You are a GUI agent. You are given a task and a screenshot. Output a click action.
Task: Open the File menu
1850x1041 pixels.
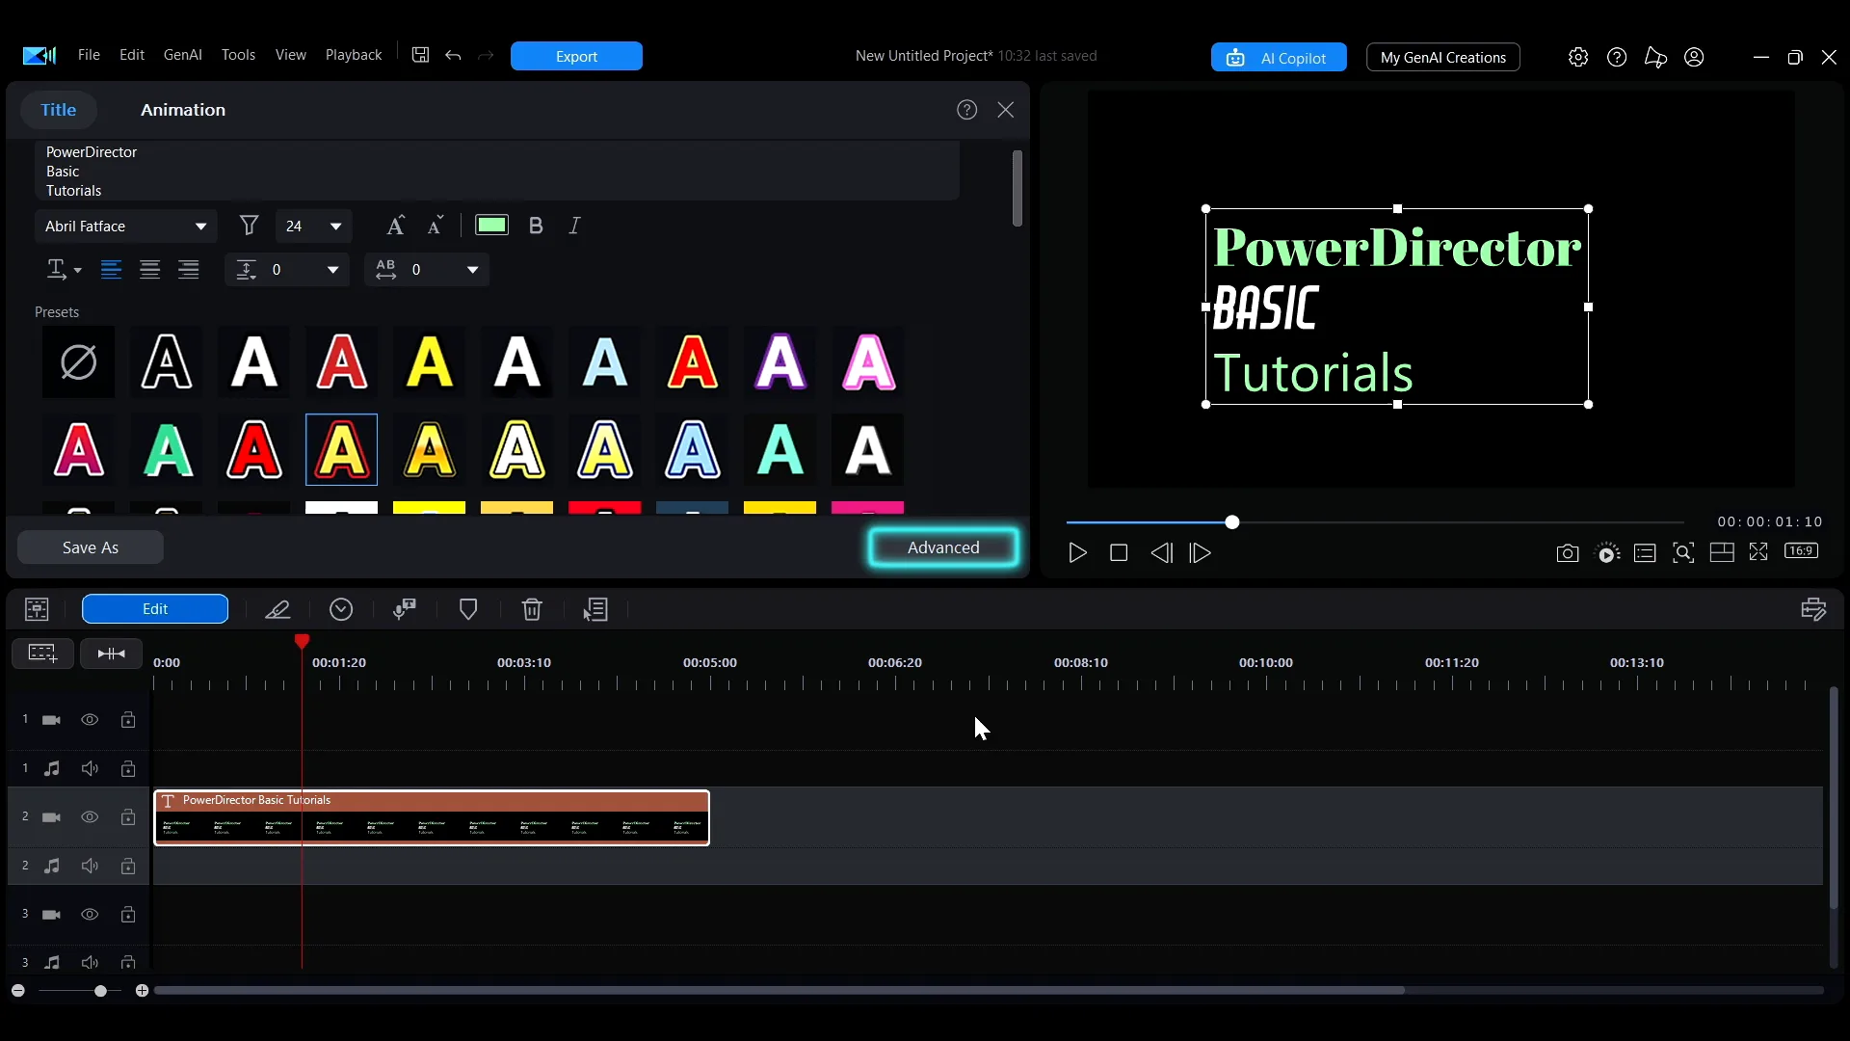89,55
